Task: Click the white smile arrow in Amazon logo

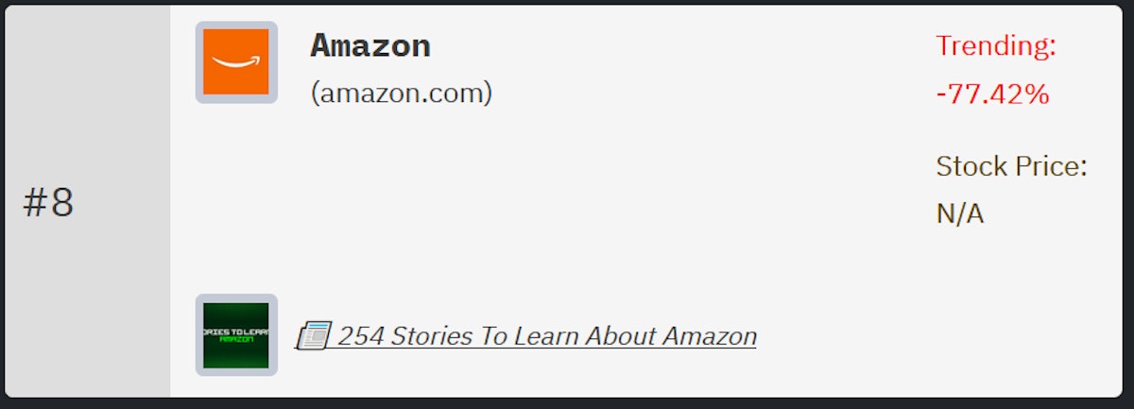Action: (x=236, y=63)
